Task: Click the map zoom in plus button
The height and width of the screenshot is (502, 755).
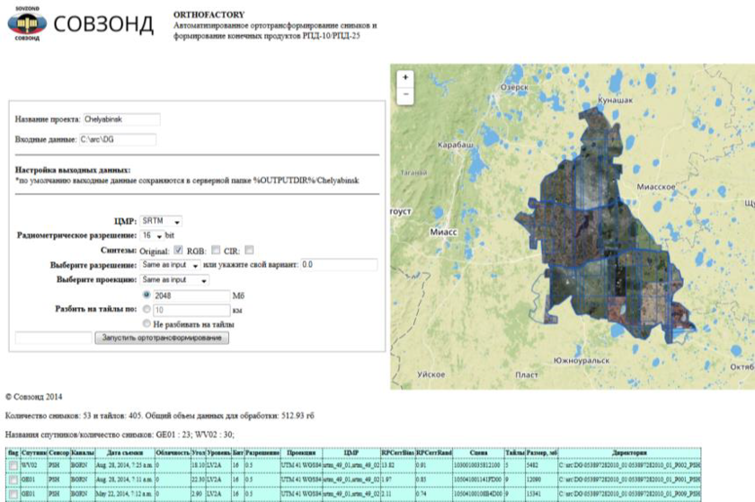Action: point(406,77)
